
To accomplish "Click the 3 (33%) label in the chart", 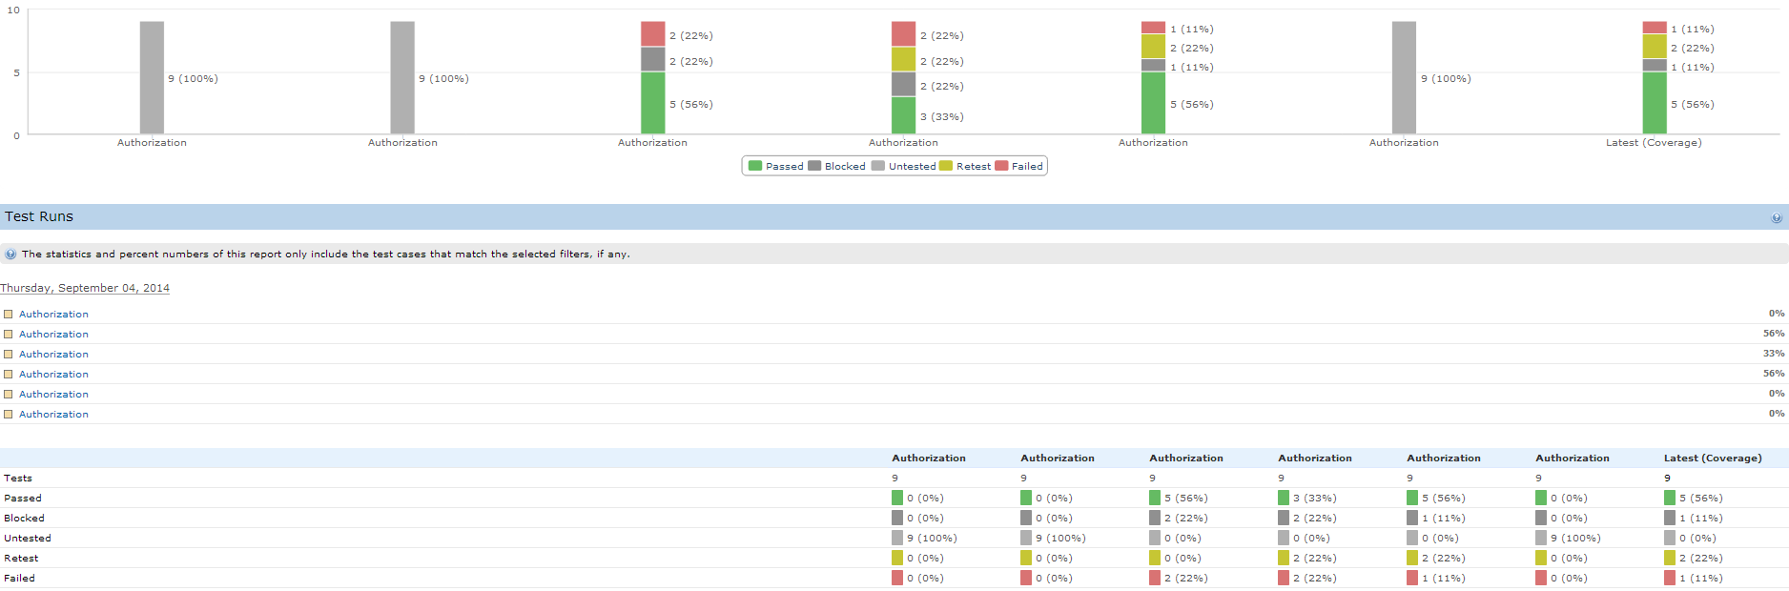I will [x=941, y=117].
